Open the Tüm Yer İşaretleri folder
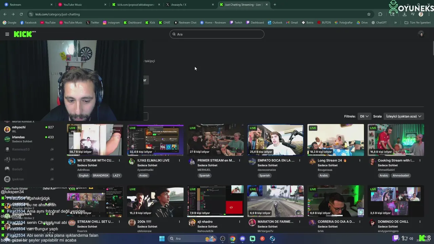The image size is (434, 244). coord(418,22)
